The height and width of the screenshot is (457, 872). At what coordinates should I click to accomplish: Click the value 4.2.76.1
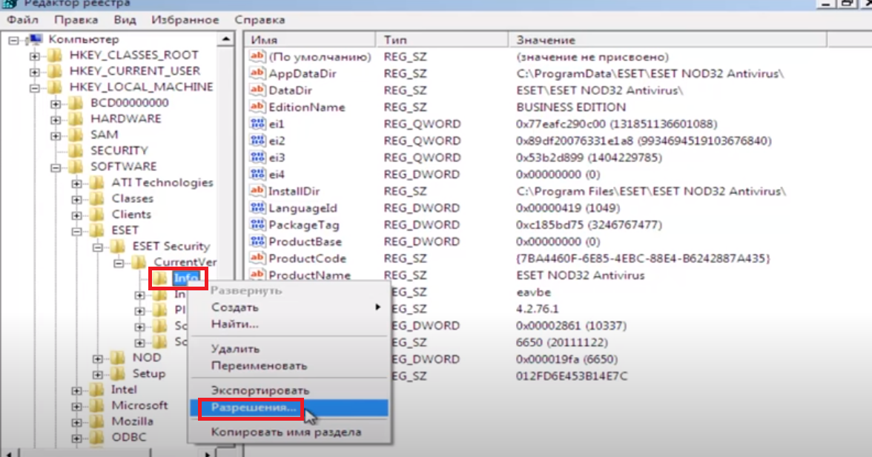pos(537,309)
